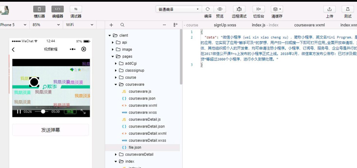Click line number 2 in editor gutter
357x168 pixels.
click(192, 37)
